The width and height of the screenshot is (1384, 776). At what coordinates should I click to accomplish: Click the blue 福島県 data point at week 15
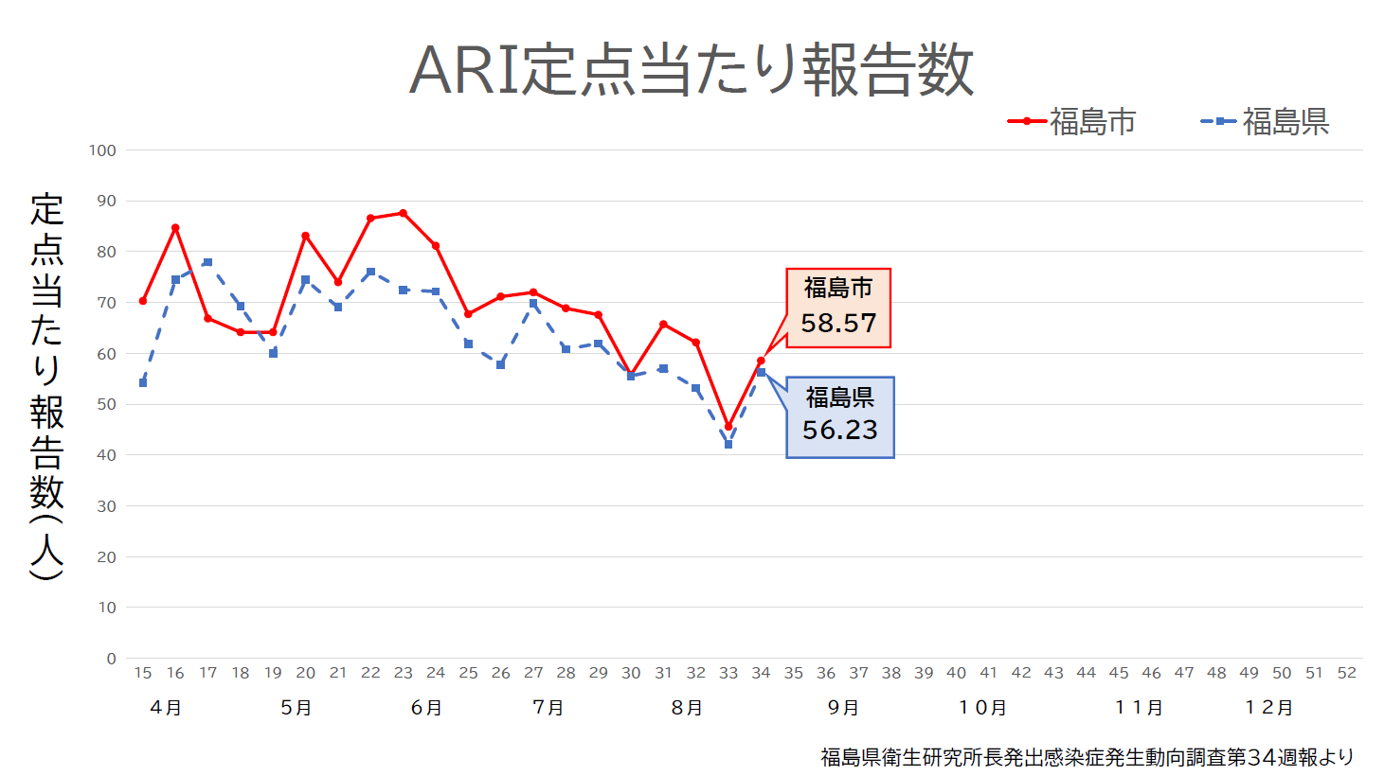(x=143, y=383)
